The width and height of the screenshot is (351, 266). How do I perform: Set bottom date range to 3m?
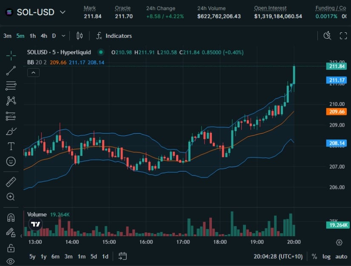[68, 256]
